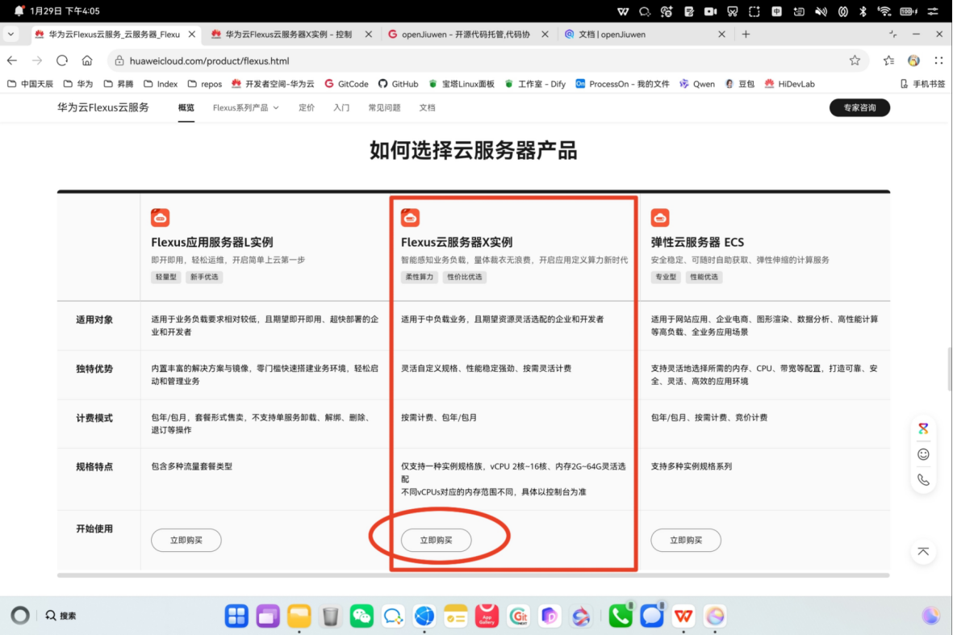Viewport: 953px width, 635px height.
Task: Open the 常见问题 nav item
Action: (x=384, y=107)
